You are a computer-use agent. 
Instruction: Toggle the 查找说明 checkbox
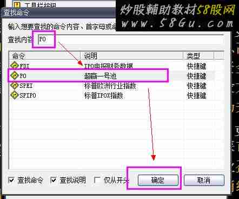54,180
